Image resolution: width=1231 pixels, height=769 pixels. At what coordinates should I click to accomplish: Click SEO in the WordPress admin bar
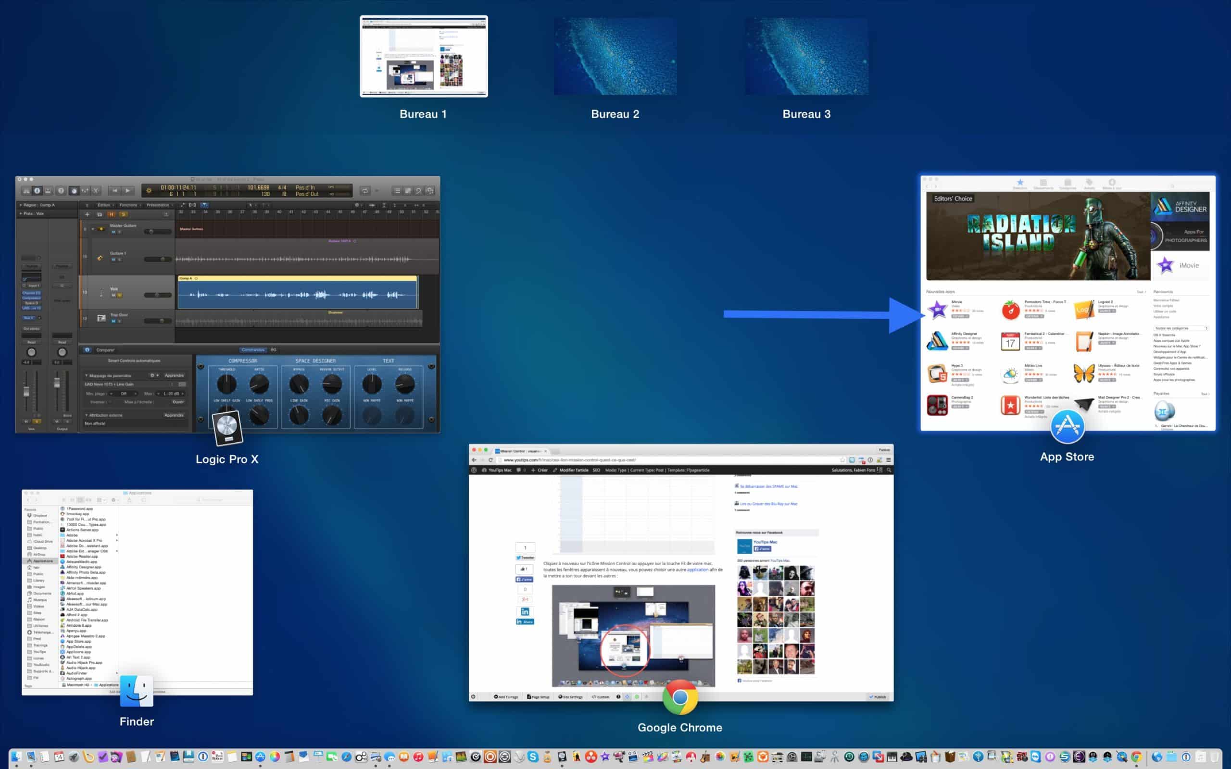tap(597, 470)
